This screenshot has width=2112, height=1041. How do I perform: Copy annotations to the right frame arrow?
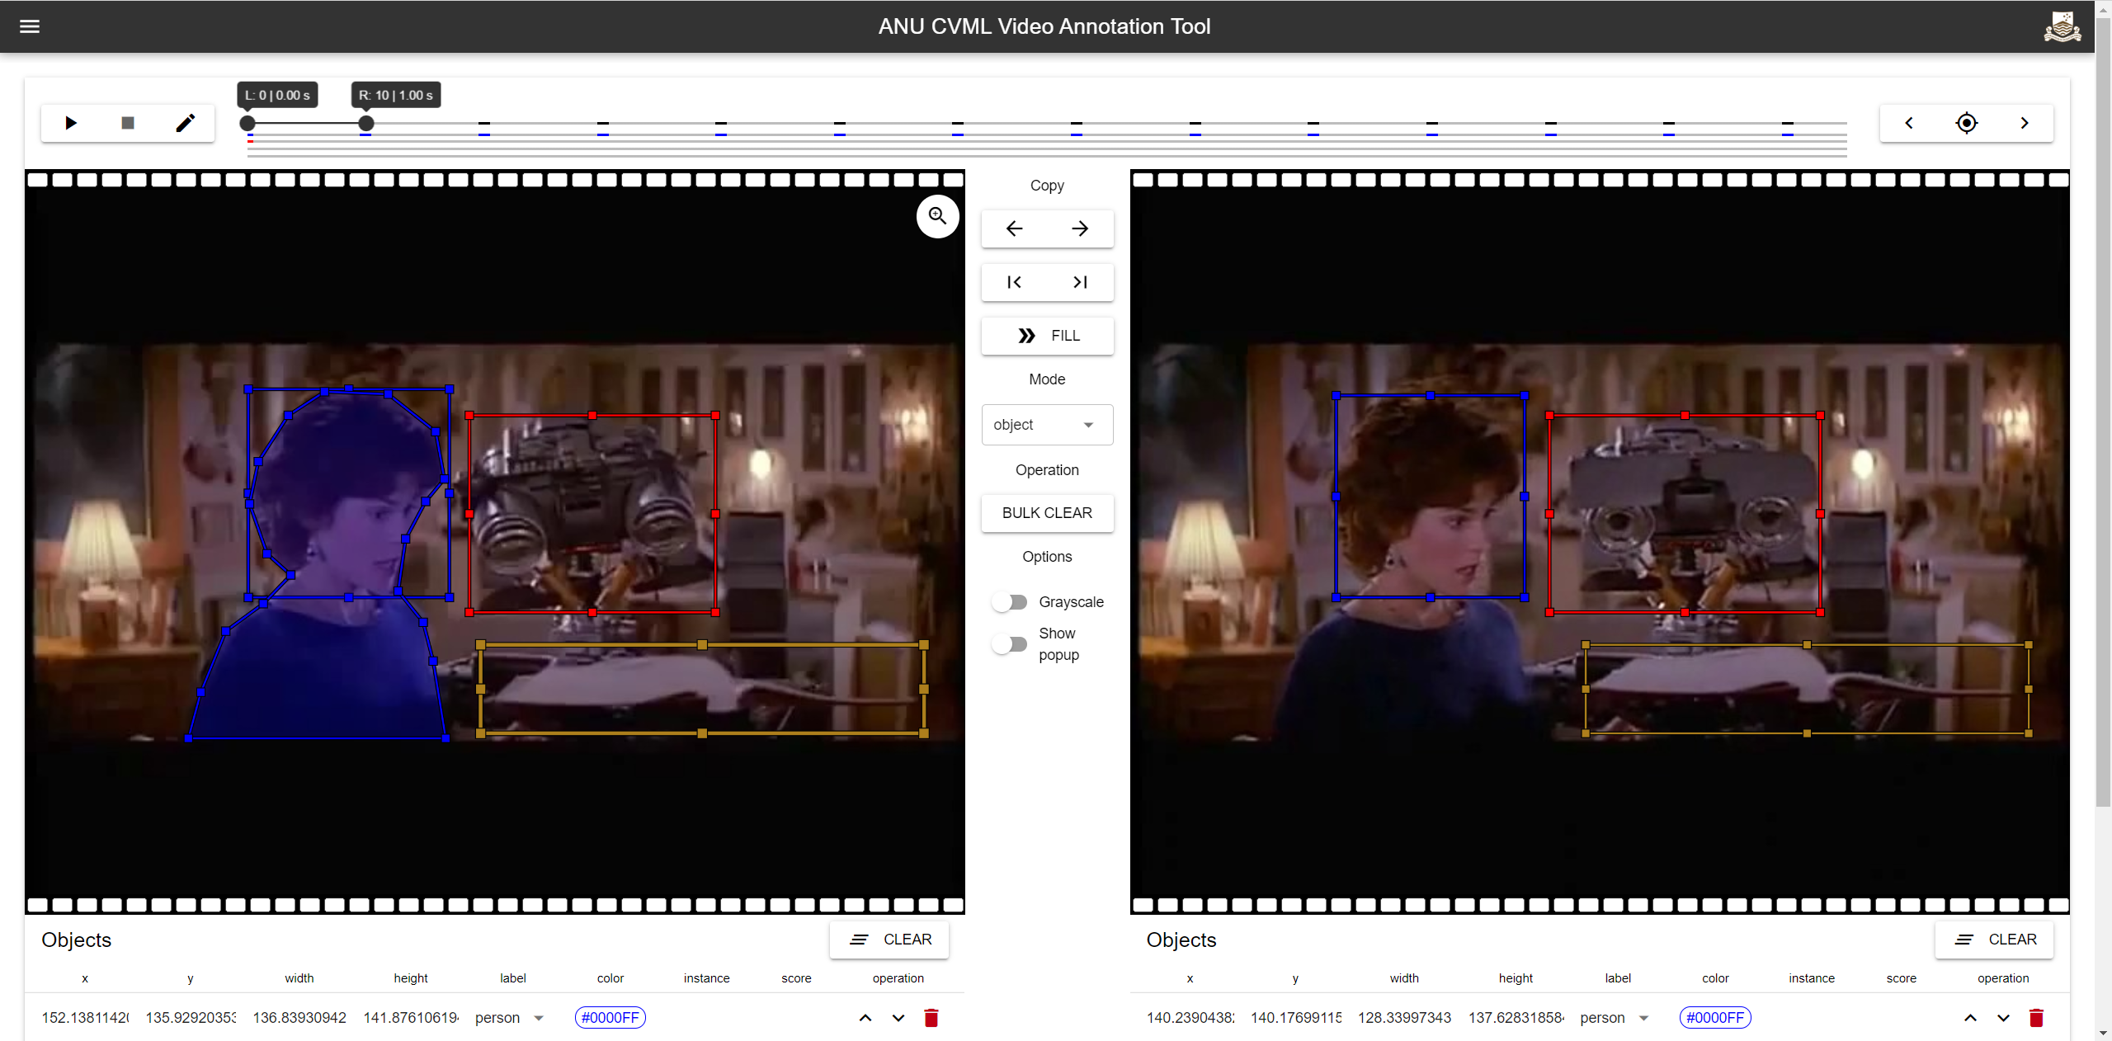point(1080,228)
